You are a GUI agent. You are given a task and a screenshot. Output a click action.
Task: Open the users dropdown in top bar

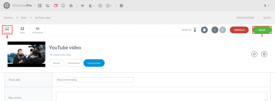[x=91, y=6]
